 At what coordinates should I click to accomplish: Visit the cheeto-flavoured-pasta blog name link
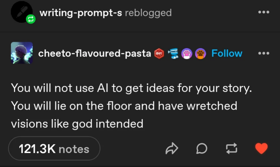click(95, 54)
